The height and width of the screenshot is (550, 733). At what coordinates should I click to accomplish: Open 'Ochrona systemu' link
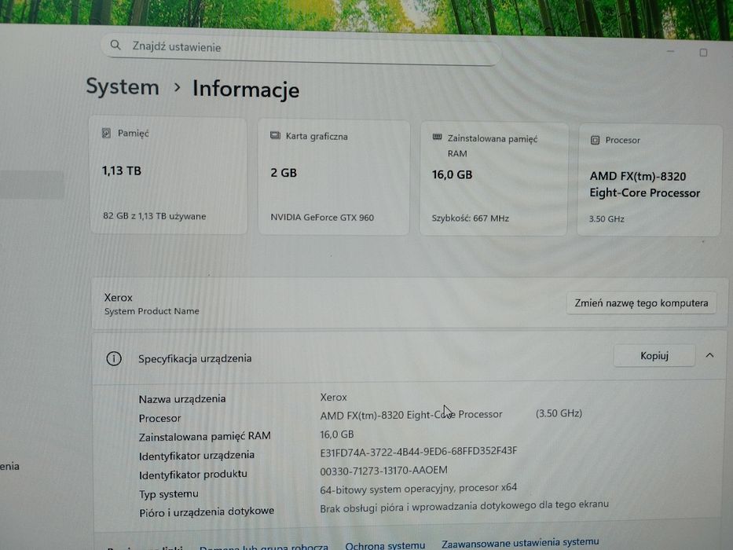click(385, 545)
